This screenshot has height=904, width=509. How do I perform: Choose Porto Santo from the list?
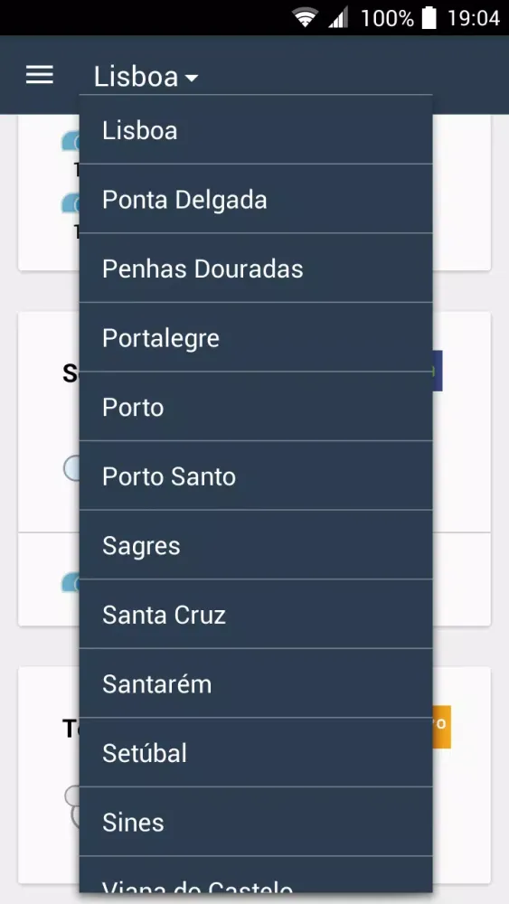[x=256, y=476]
